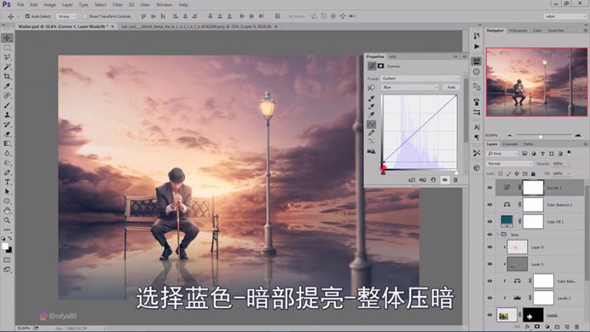The width and height of the screenshot is (590, 332).
Task: Hide the Color Balance 2 layer
Action: click(x=490, y=204)
